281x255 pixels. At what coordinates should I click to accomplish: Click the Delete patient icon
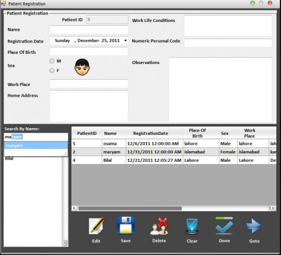point(159,226)
